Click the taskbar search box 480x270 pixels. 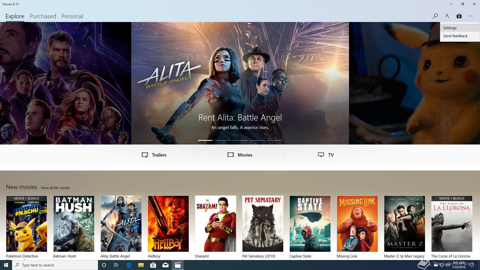pos(55,265)
